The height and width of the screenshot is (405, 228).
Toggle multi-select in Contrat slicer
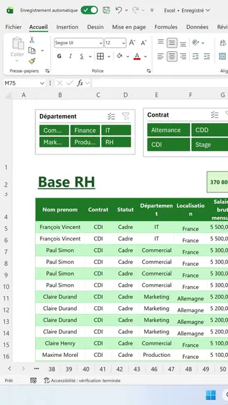[215, 115]
